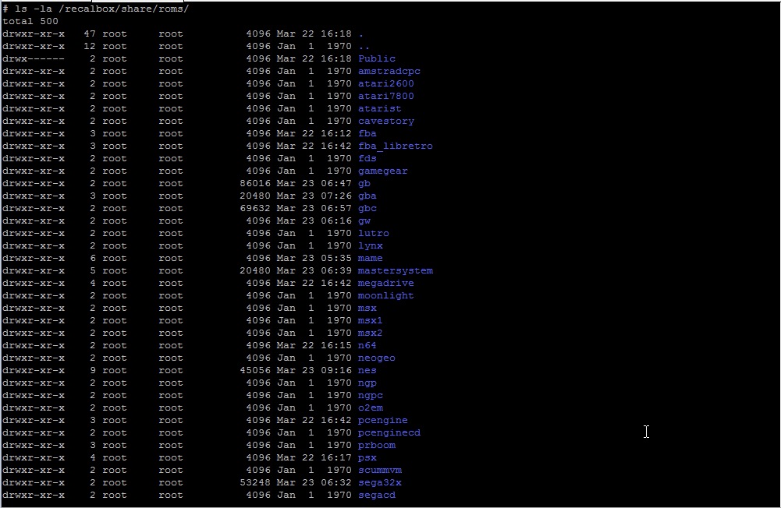Click the prboom folder name
The image size is (781, 508).
pos(377,445)
